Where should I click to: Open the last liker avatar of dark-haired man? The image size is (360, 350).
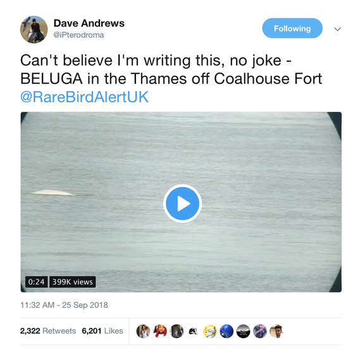276,331
